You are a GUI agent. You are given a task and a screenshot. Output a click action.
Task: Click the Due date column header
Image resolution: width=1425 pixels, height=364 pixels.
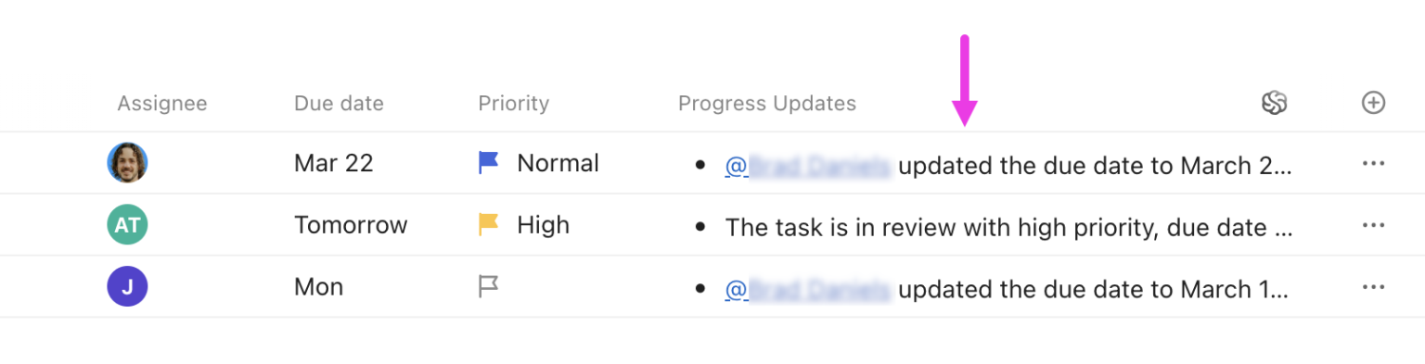[339, 104]
